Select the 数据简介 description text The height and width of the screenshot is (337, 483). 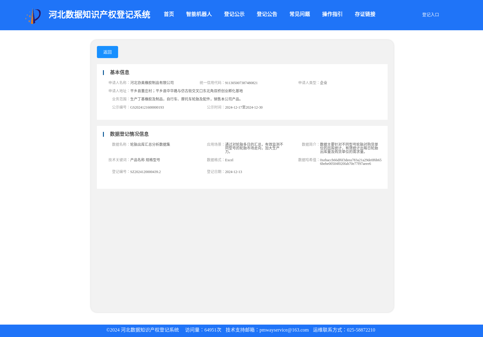point(349,148)
